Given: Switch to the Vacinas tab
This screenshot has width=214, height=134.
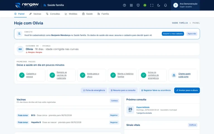Looking at the screenshot, I should [35, 14].
